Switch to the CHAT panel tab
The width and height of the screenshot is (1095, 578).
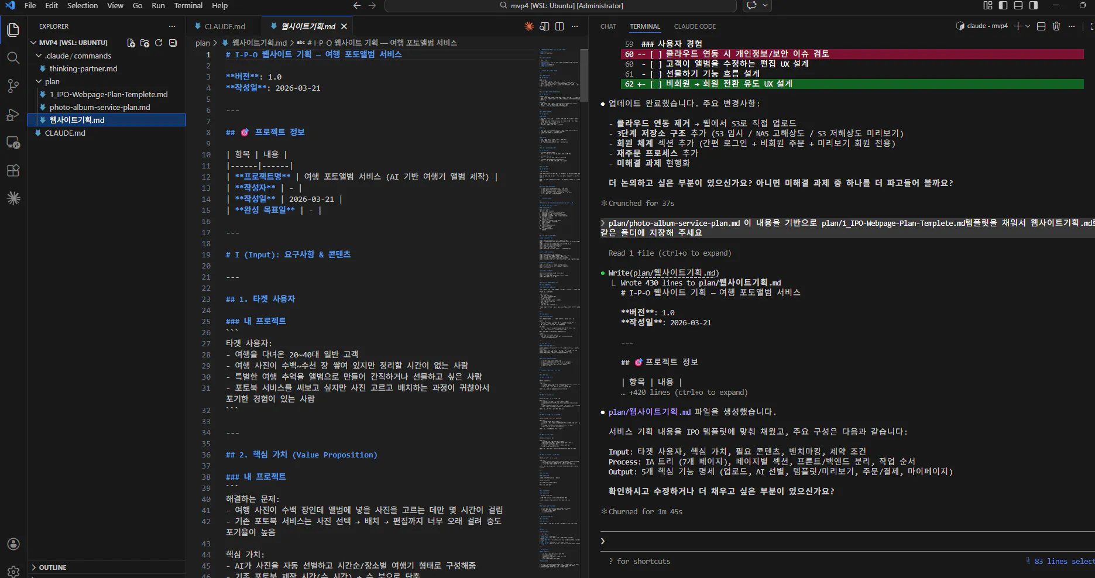(x=608, y=26)
